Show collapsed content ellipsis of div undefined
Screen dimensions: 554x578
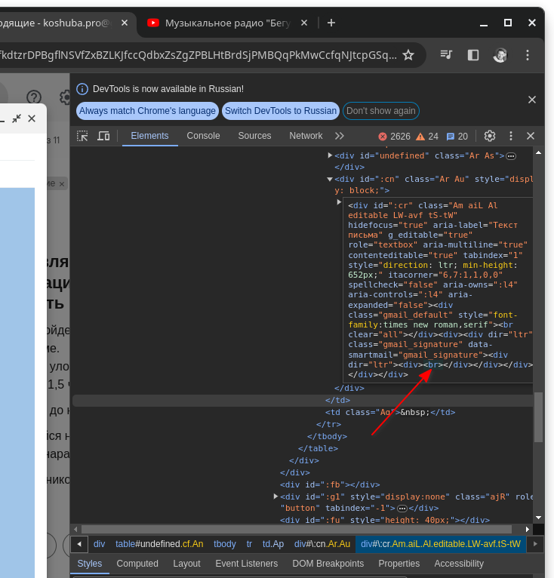511,156
